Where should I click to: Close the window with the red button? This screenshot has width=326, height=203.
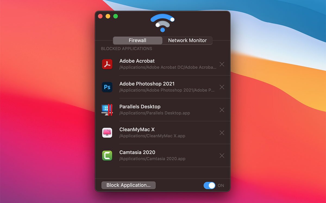(100, 16)
